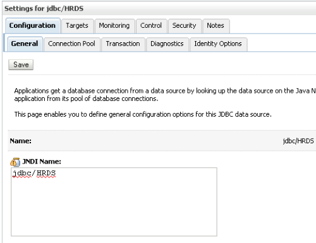Select the Identity Options subtab
The image size is (316, 243).
tap(218, 44)
